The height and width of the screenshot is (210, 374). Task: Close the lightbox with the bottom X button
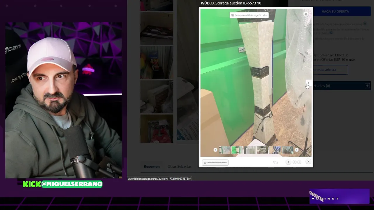coord(308,162)
